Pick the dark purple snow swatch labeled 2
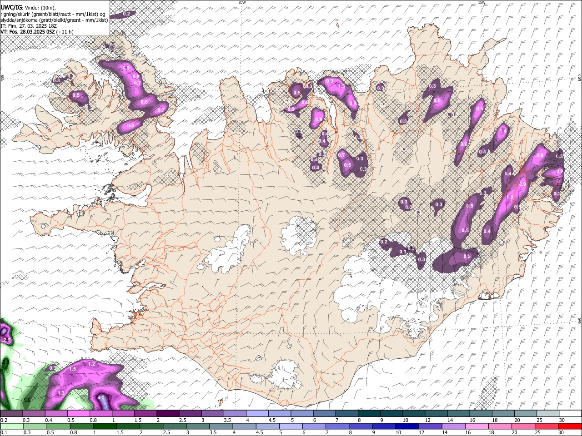This screenshot has width=582, height=436. [168, 414]
